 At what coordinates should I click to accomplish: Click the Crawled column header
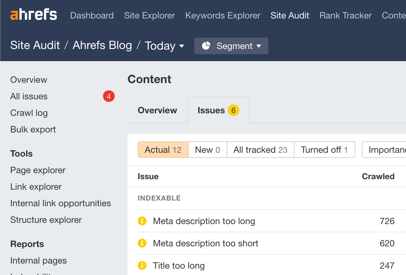click(378, 176)
